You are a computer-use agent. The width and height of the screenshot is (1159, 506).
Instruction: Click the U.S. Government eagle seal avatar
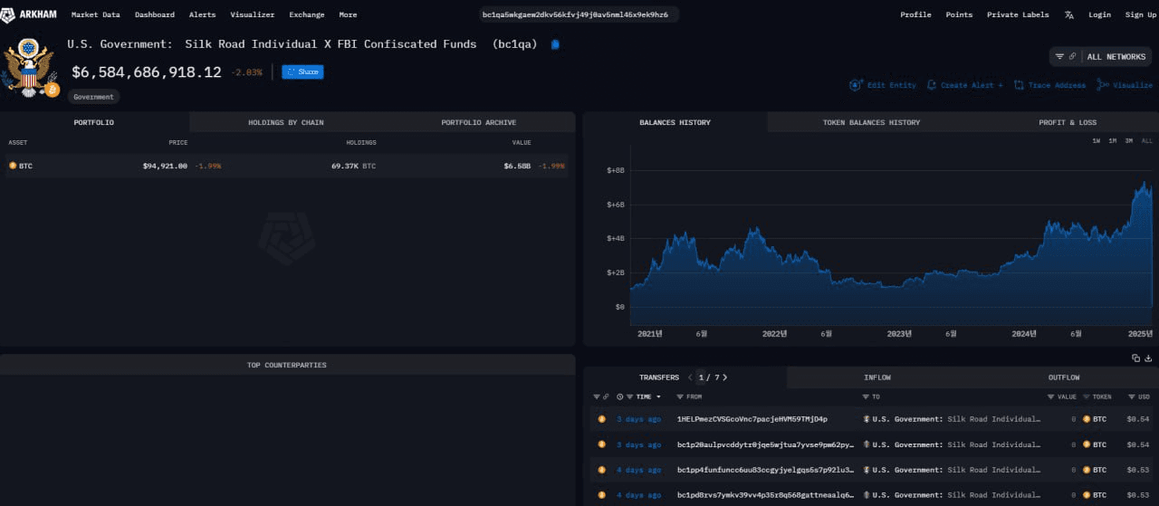pyautogui.click(x=30, y=67)
